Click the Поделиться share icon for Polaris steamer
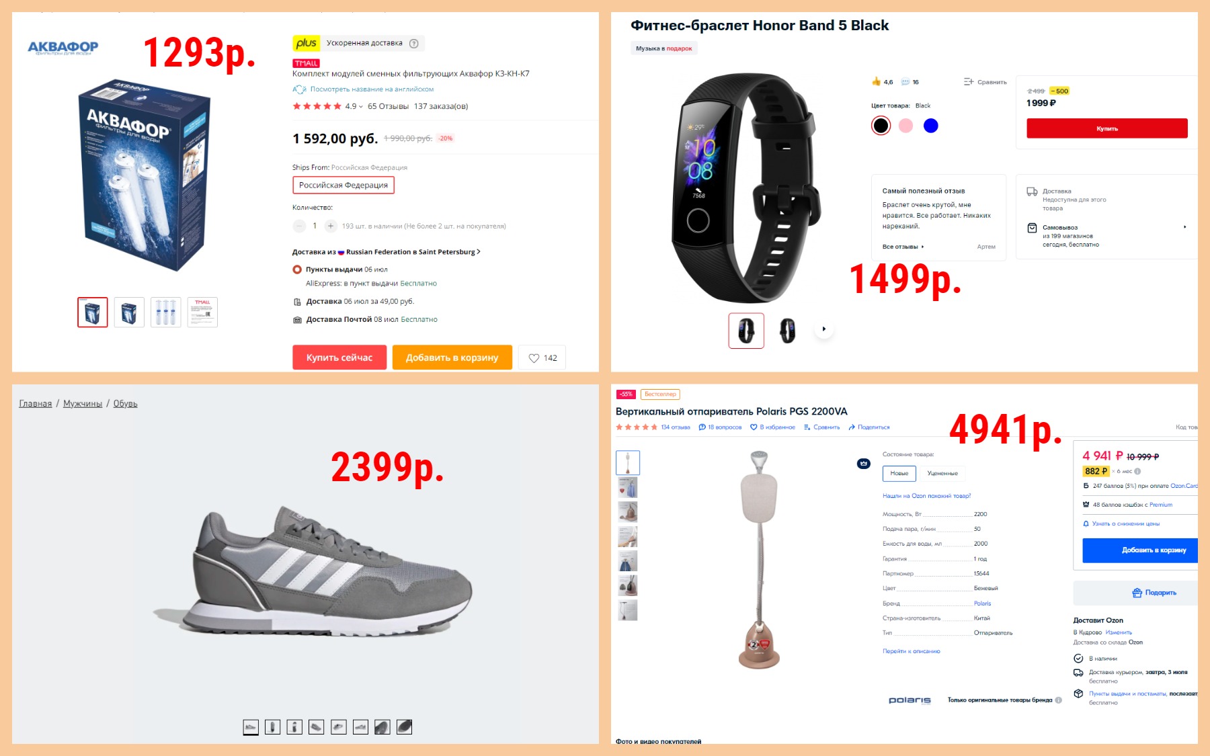 coord(852,427)
